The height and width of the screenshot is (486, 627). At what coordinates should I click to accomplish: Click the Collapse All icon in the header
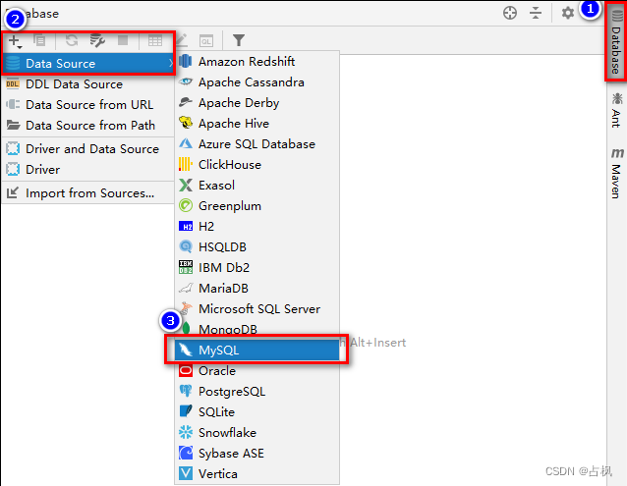[x=536, y=13]
